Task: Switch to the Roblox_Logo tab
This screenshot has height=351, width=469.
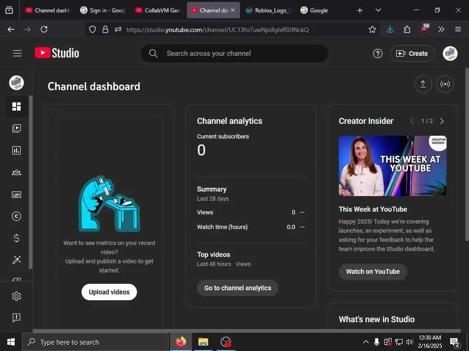Action: (x=267, y=11)
